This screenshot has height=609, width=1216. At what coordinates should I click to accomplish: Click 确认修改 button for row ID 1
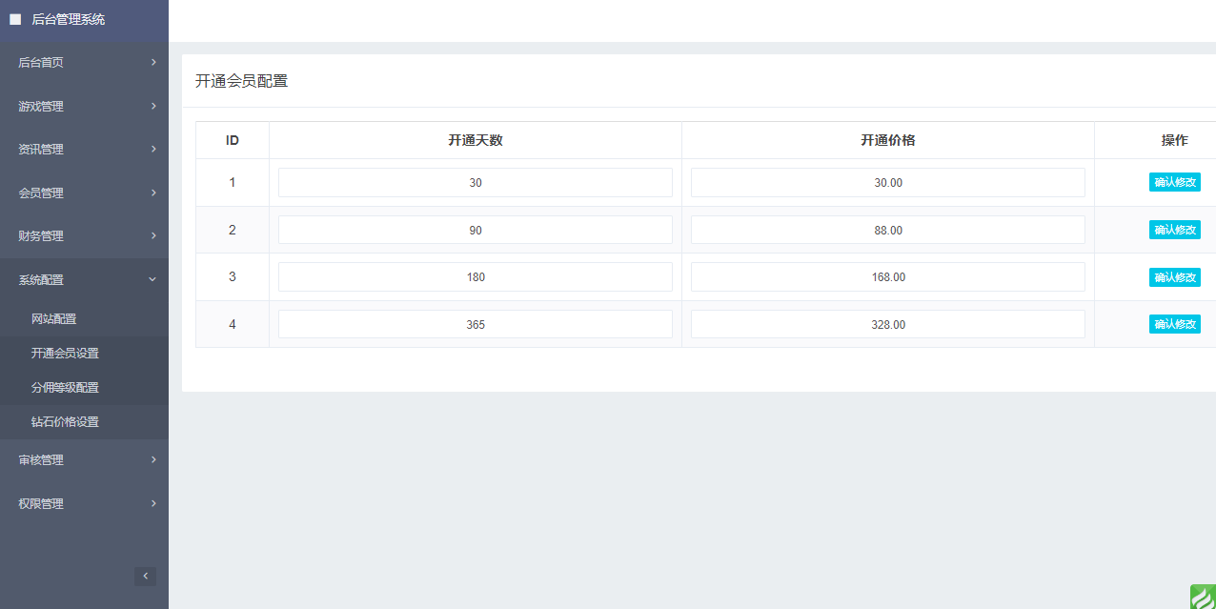tap(1174, 183)
